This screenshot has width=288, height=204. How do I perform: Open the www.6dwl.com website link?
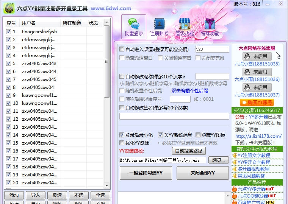(111, 8)
